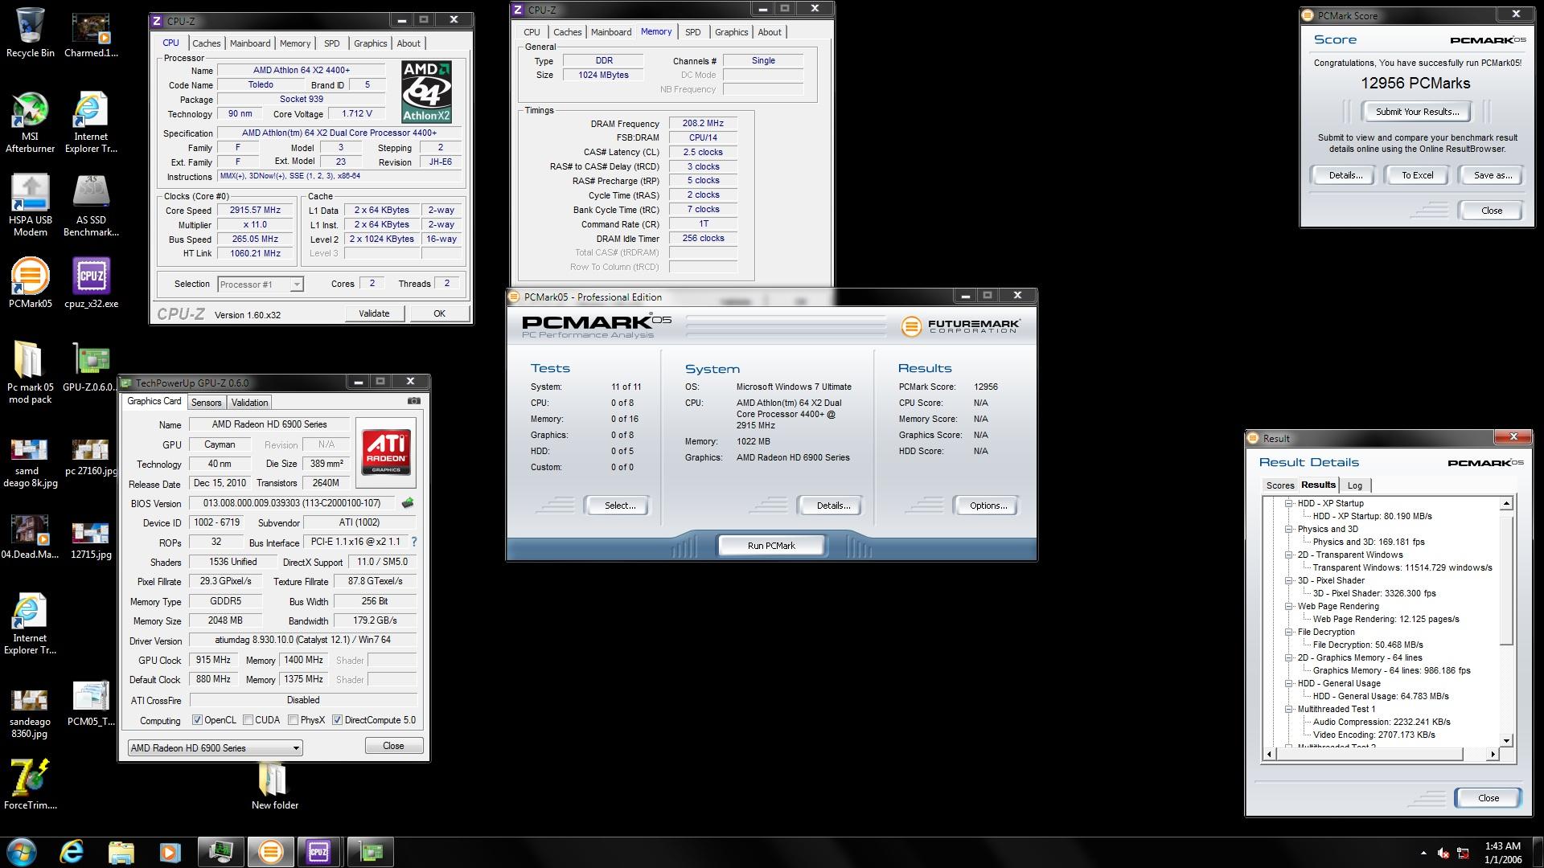Click the muted volume tray icon

point(1443,853)
